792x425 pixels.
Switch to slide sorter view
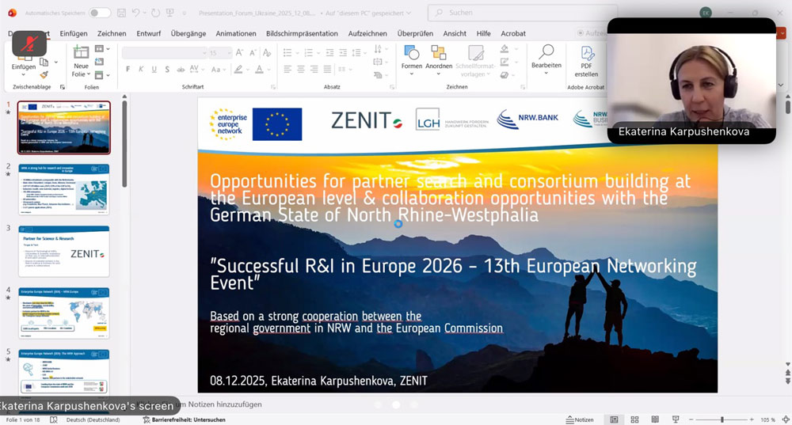(x=634, y=419)
